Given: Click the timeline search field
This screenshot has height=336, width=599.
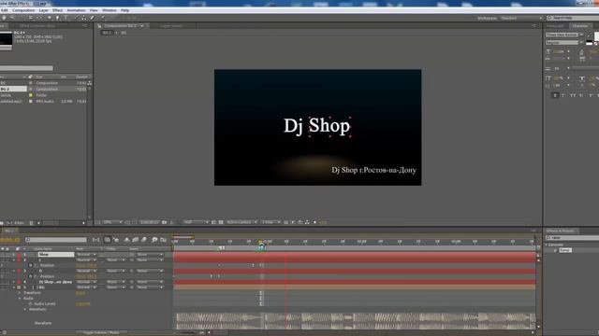Looking at the screenshot, I should pos(56,240).
